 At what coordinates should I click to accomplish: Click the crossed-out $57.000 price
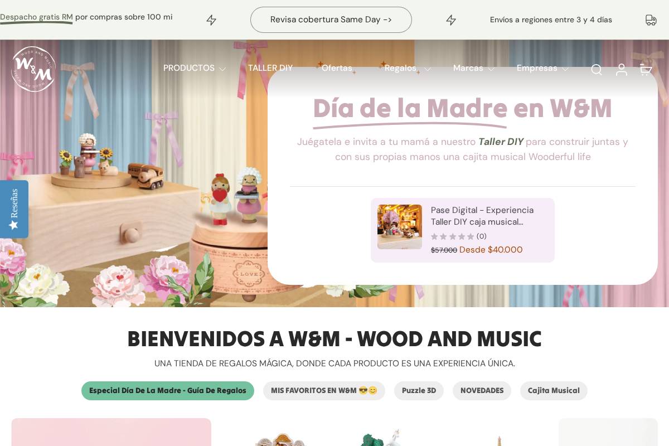click(444, 250)
